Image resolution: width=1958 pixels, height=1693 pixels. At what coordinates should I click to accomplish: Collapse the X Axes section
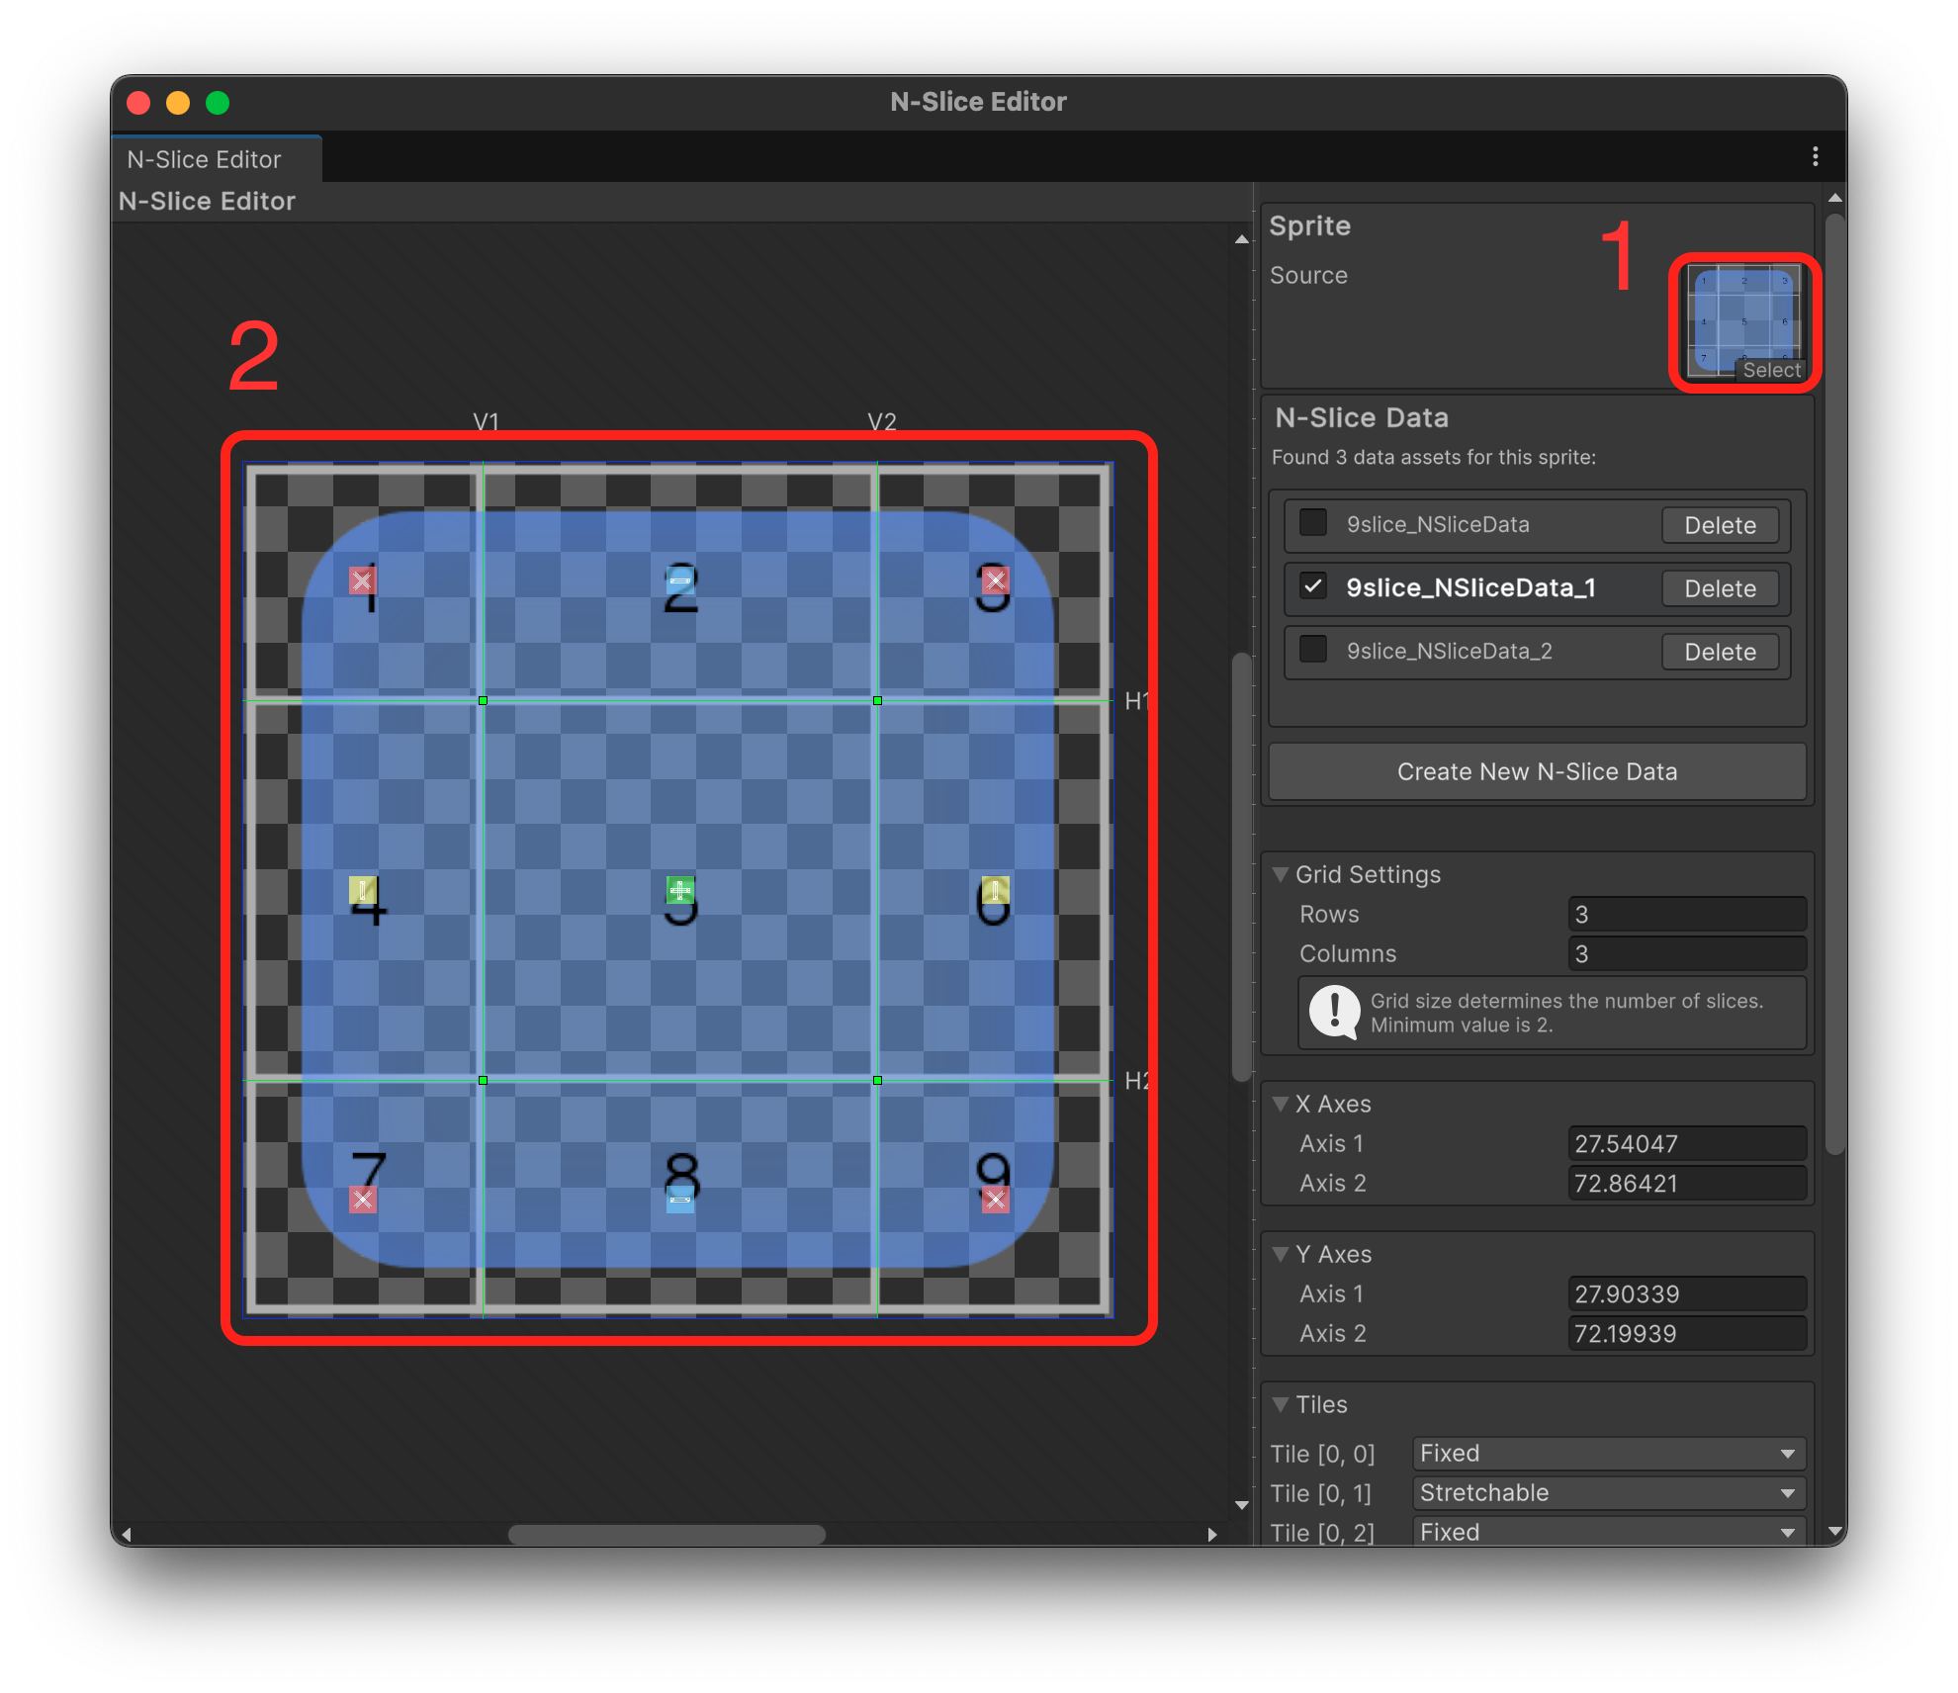(x=1281, y=1104)
